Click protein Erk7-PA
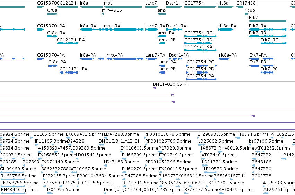Image resolution: width=295 pixels, height=195 pixels. 258,55
